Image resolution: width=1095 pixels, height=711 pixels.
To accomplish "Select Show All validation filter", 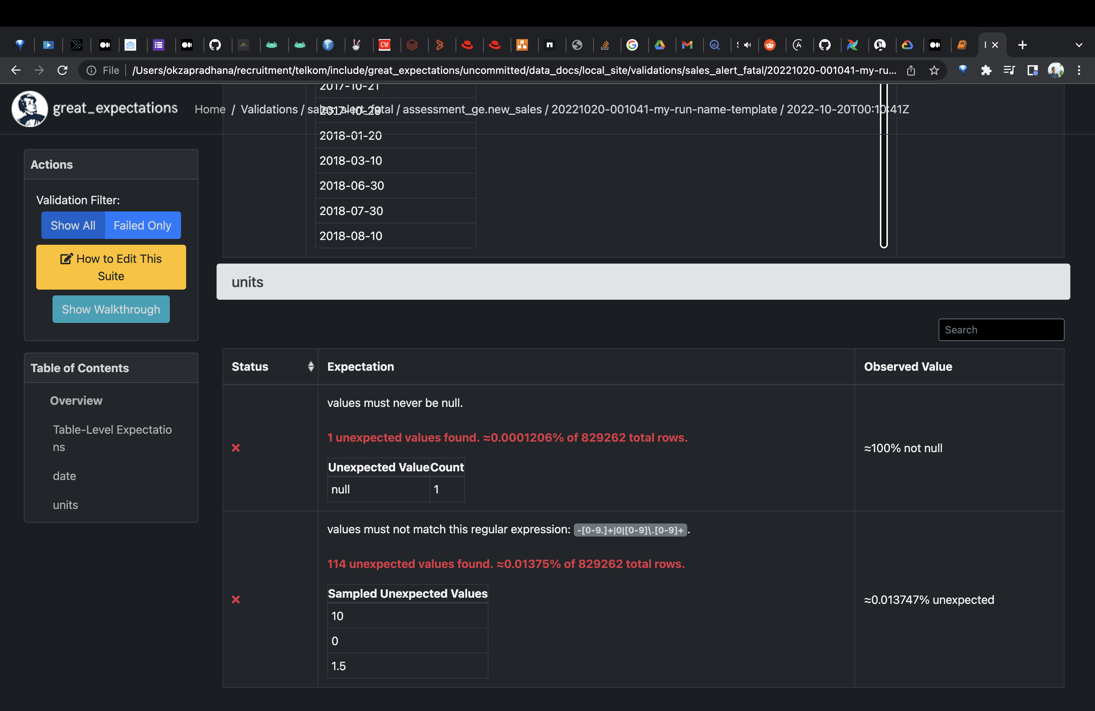I will tap(73, 225).
